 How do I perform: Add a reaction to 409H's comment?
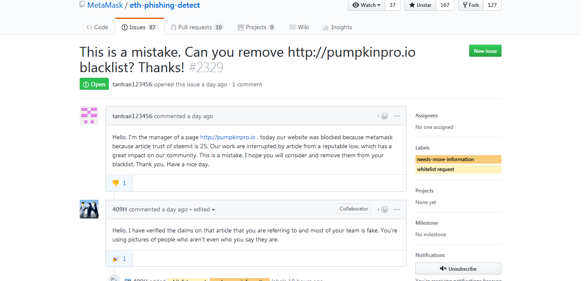pyautogui.click(x=383, y=210)
